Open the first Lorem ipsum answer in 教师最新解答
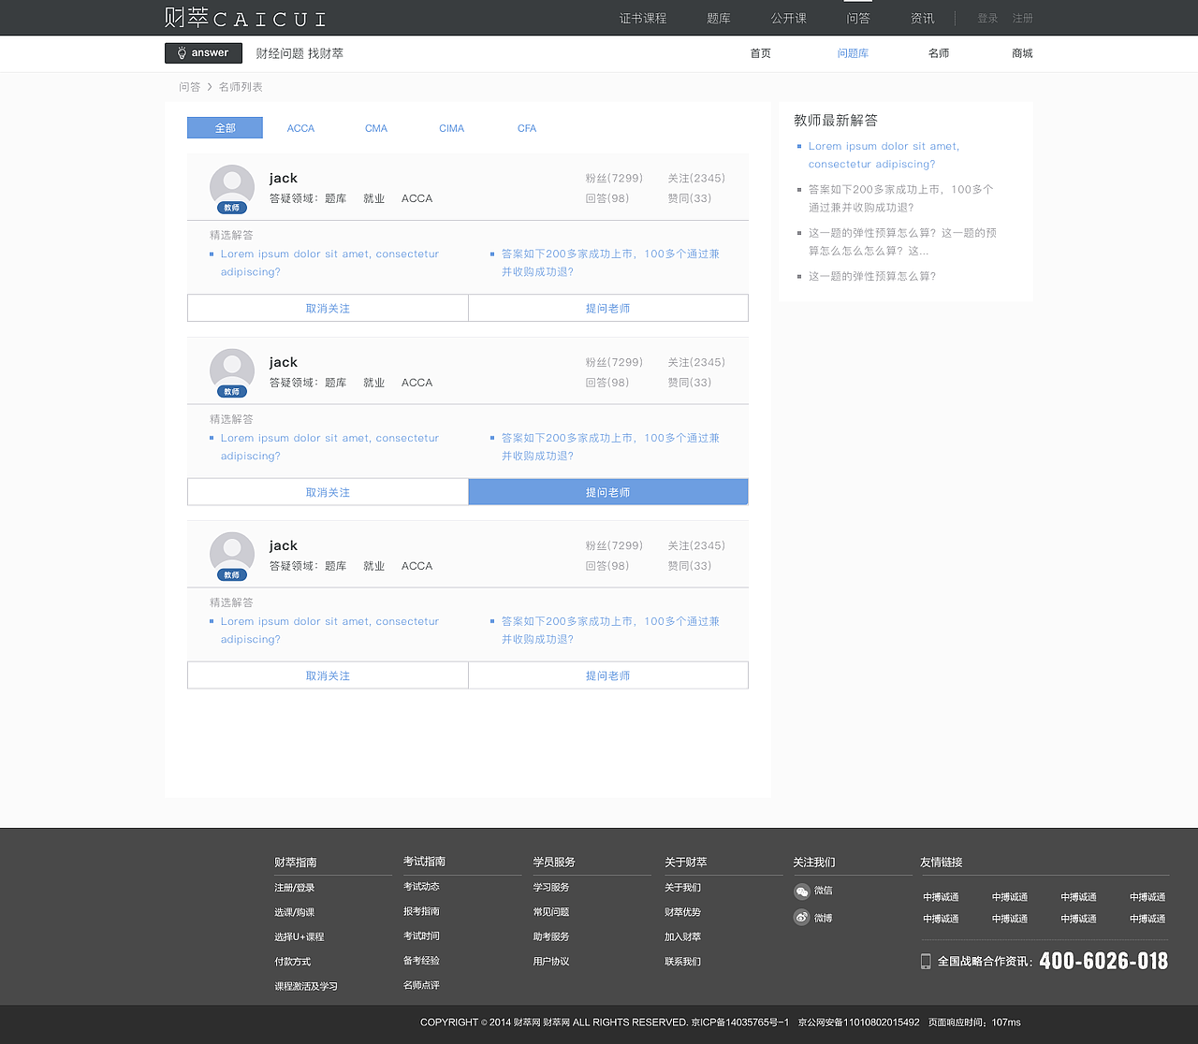1198x1044 pixels. tap(883, 154)
